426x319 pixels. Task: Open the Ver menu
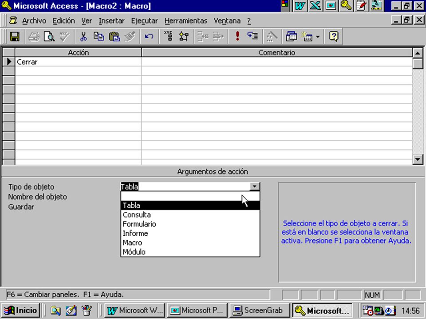click(x=87, y=21)
